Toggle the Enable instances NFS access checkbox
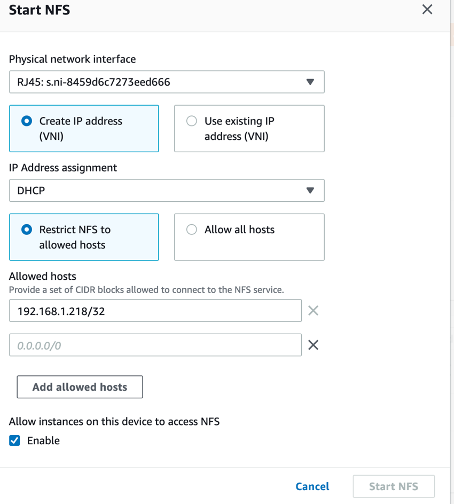 click(x=14, y=440)
